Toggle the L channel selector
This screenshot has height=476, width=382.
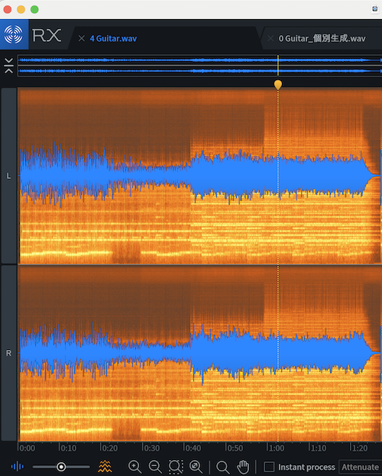point(9,176)
